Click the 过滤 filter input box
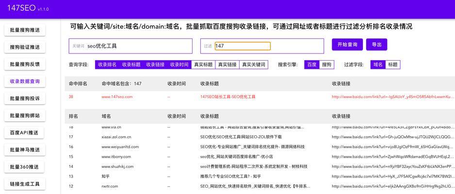The width and height of the screenshot is (455, 194). coord(243,46)
